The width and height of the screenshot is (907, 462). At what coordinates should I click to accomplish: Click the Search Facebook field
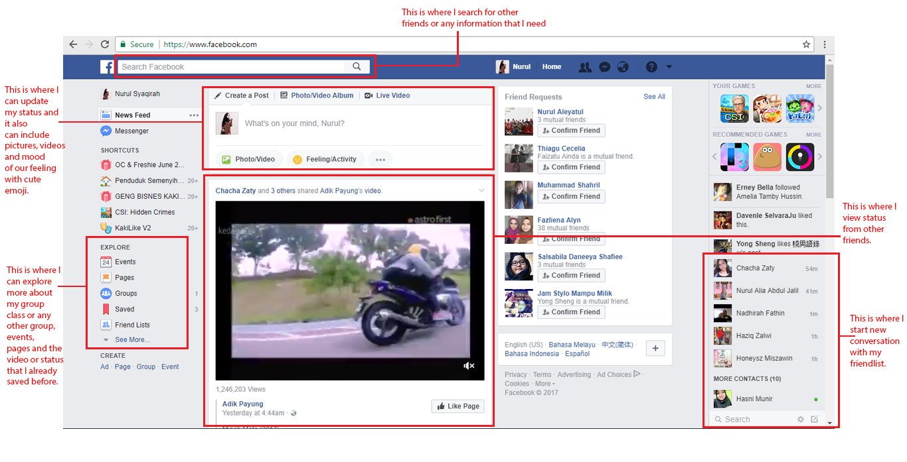tap(232, 67)
